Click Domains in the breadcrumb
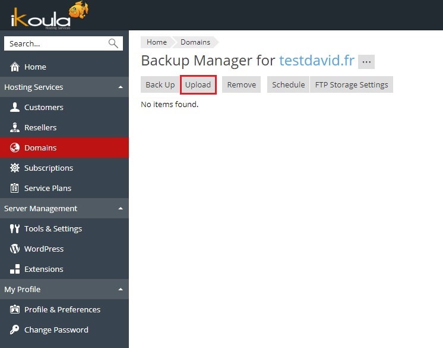The height and width of the screenshot is (348, 443). point(195,42)
